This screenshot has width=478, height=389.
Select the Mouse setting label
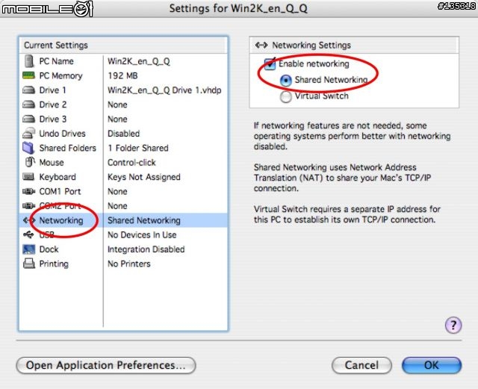[x=52, y=163]
